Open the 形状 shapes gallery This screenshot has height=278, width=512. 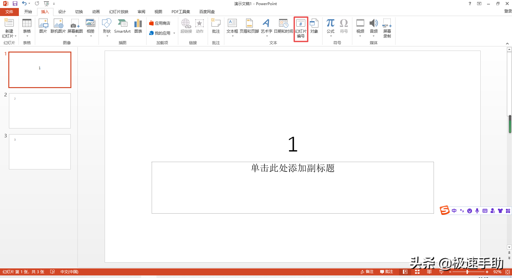(x=107, y=28)
